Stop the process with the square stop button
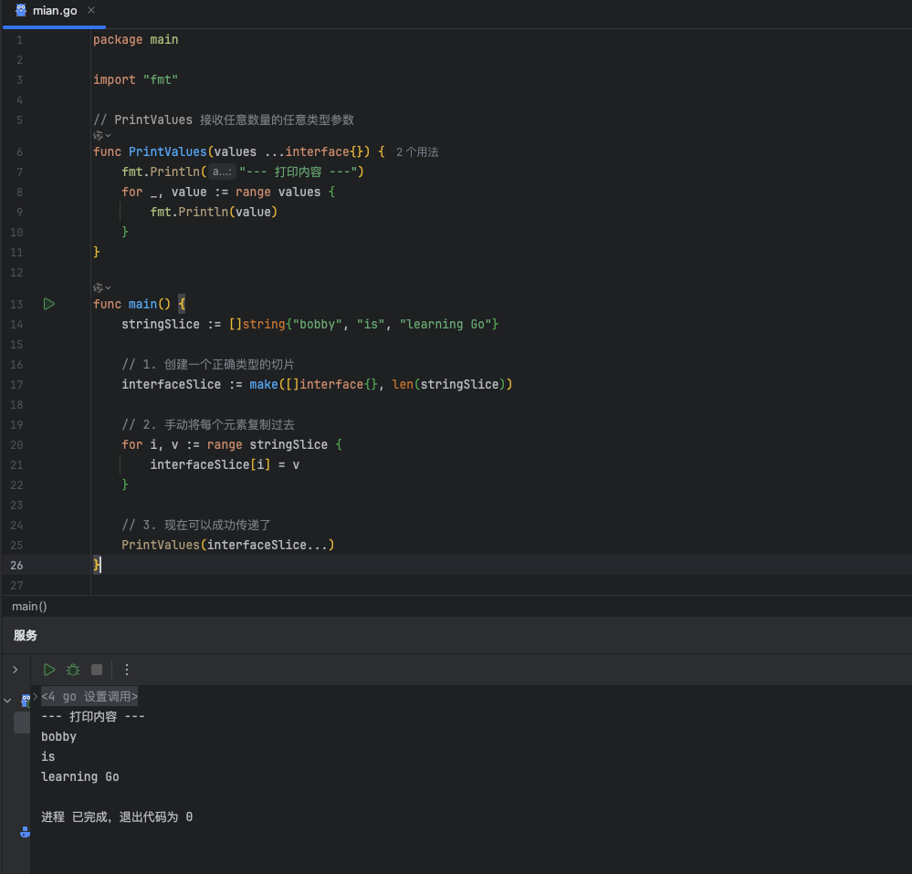Image resolution: width=912 pixels, height=874 pixels. (x=97, y=670)
